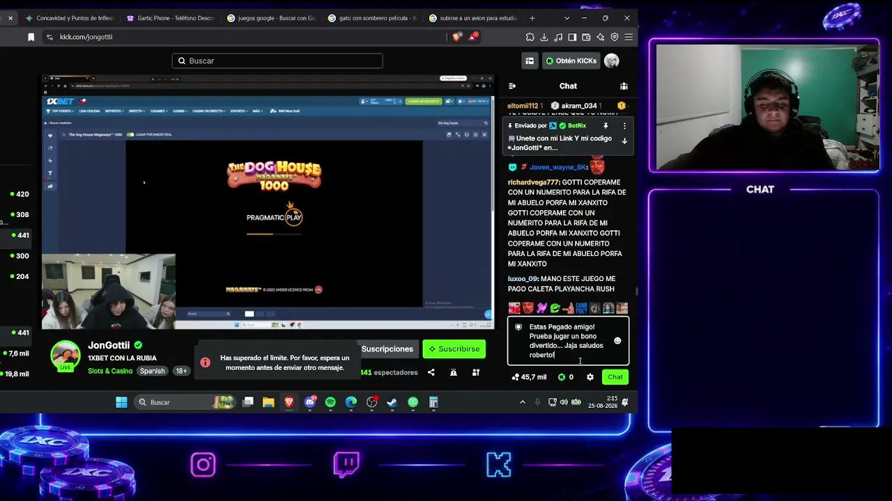Unpin the BotRix pinned message
892x501 pixels.
point(606,126)
